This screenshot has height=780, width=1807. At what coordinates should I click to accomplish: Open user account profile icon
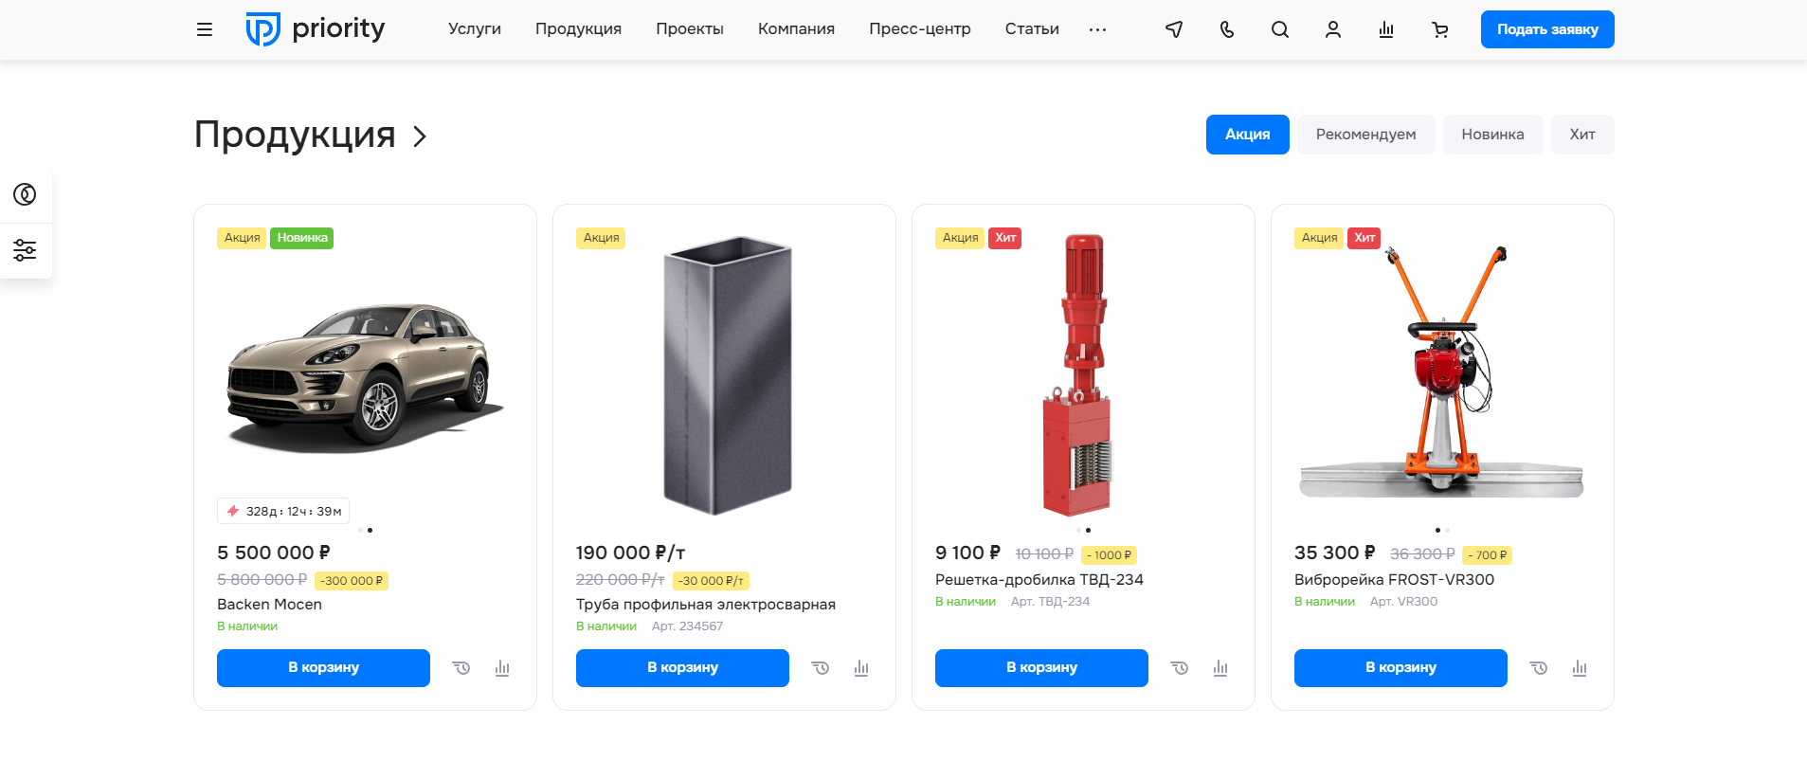point(1333,29)
